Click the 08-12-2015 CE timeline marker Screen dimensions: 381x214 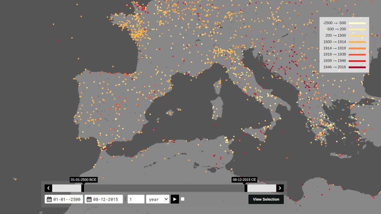pos(244,179)
